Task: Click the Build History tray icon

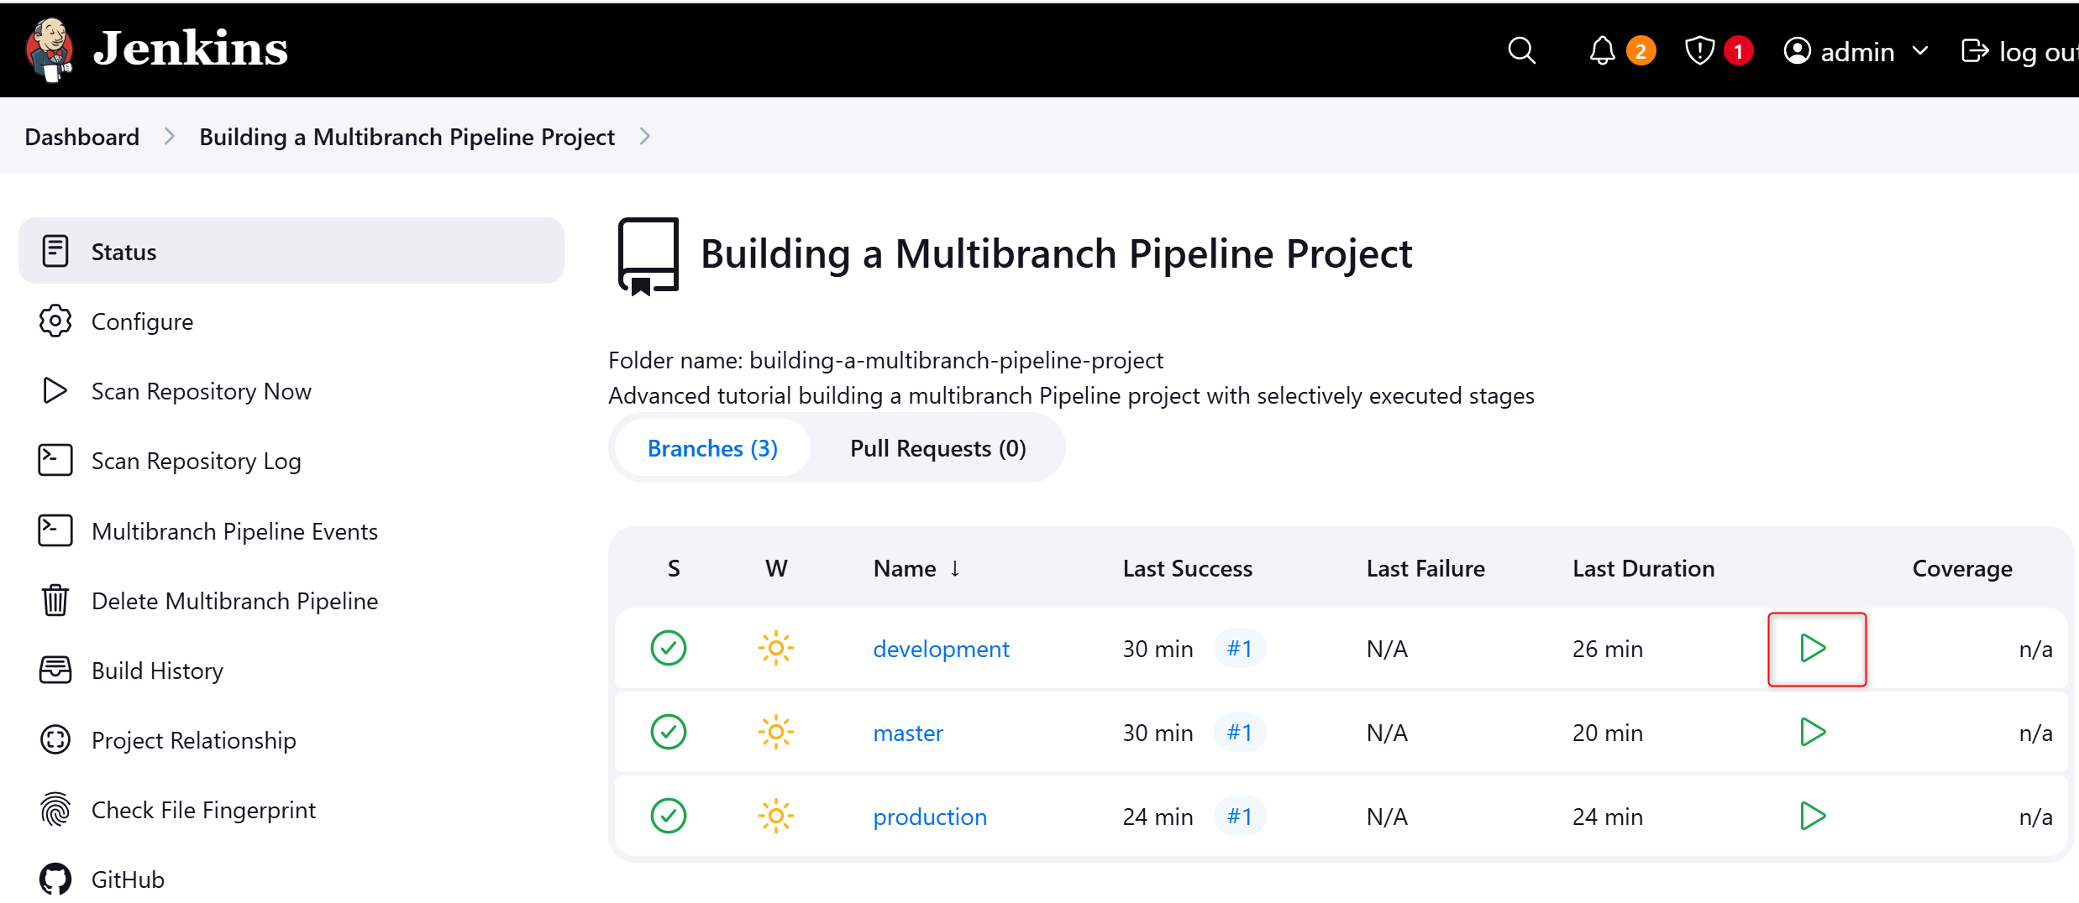Action: pos(55,670)
